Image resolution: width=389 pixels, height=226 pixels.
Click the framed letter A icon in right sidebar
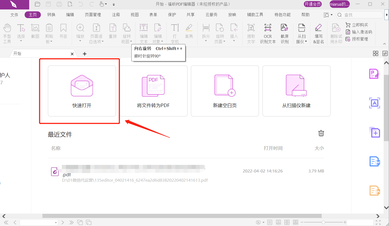click(375, 103)
